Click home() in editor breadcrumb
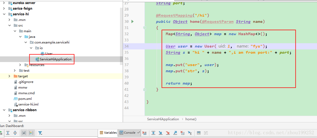The width and height of the screenshot is (317, 138). pos(191,119)
